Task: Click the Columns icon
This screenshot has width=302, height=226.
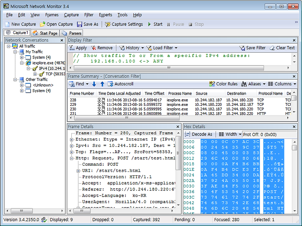Action: point(271,84)
